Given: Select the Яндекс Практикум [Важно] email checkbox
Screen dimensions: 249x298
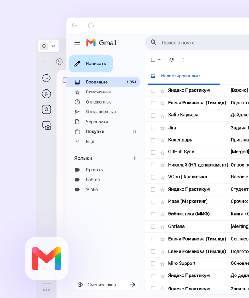Looking at the screenshot, I should pyautogui.click(x=153, y=91).
